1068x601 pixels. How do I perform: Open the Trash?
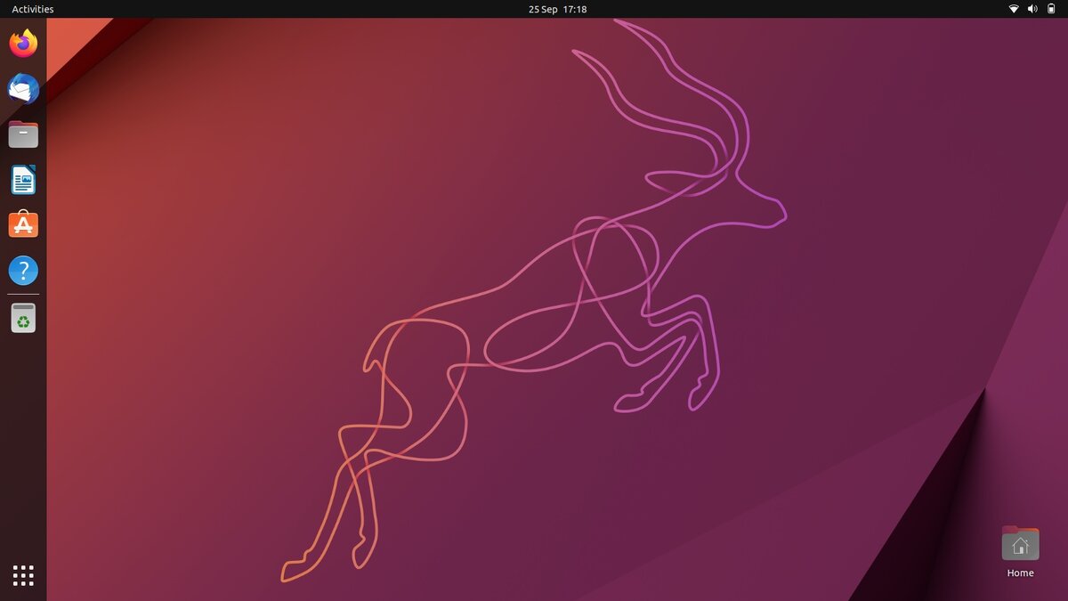(x=22, y=317)
